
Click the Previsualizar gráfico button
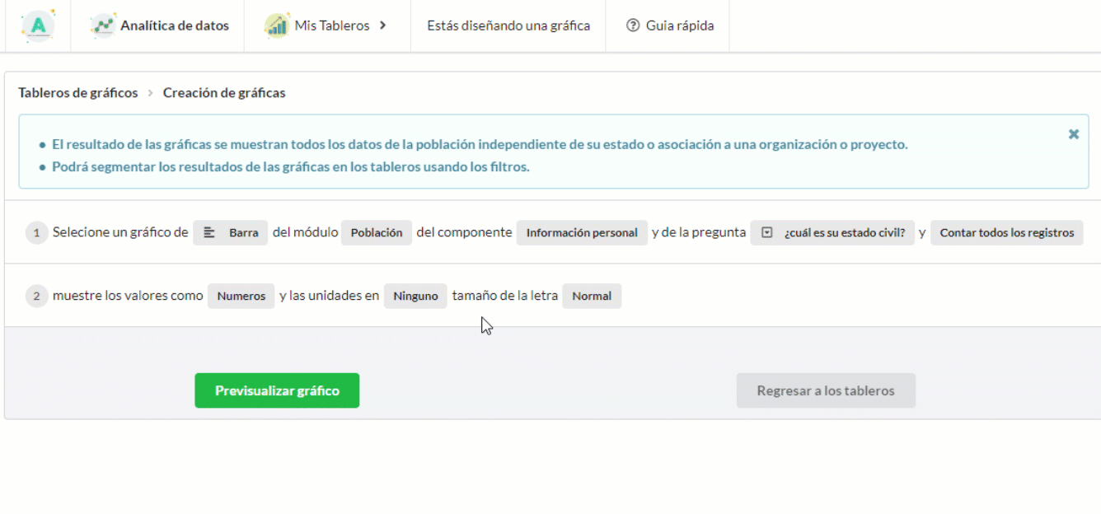tap(277, 390)
